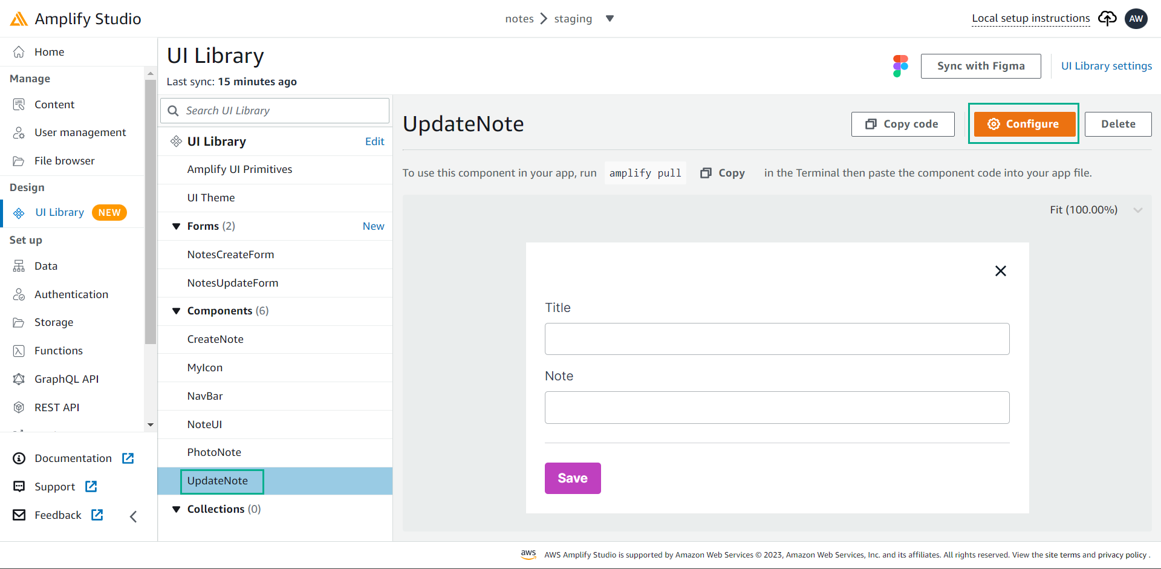Image resolution: width=1161 pixels, height=569 pixels.
Task: Click the REST API icon
Action: [19, 408]
